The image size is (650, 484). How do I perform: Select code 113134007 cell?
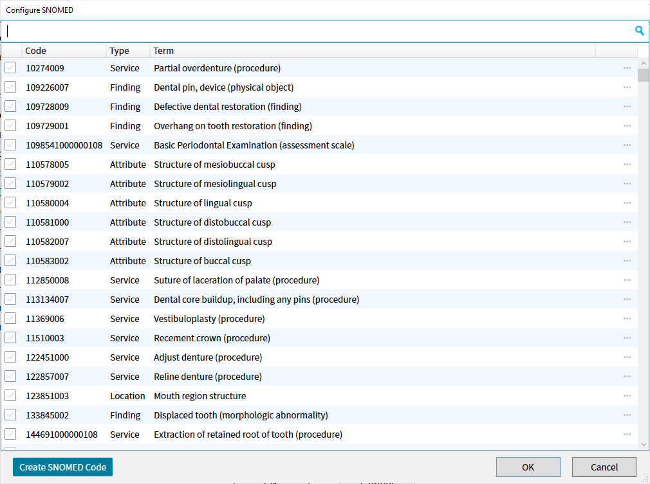(x=47, y=300)
